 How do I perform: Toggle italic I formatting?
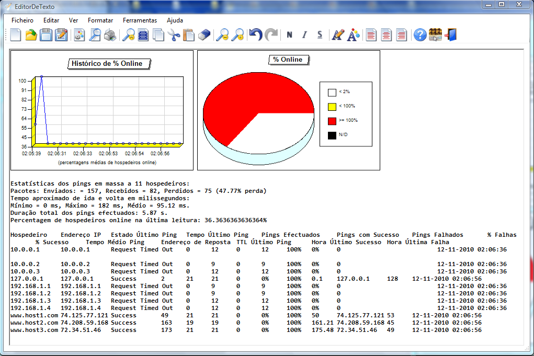(304, 35)
